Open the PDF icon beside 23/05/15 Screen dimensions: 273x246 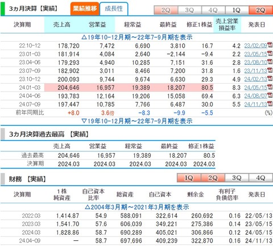click(x=270, y=53)
